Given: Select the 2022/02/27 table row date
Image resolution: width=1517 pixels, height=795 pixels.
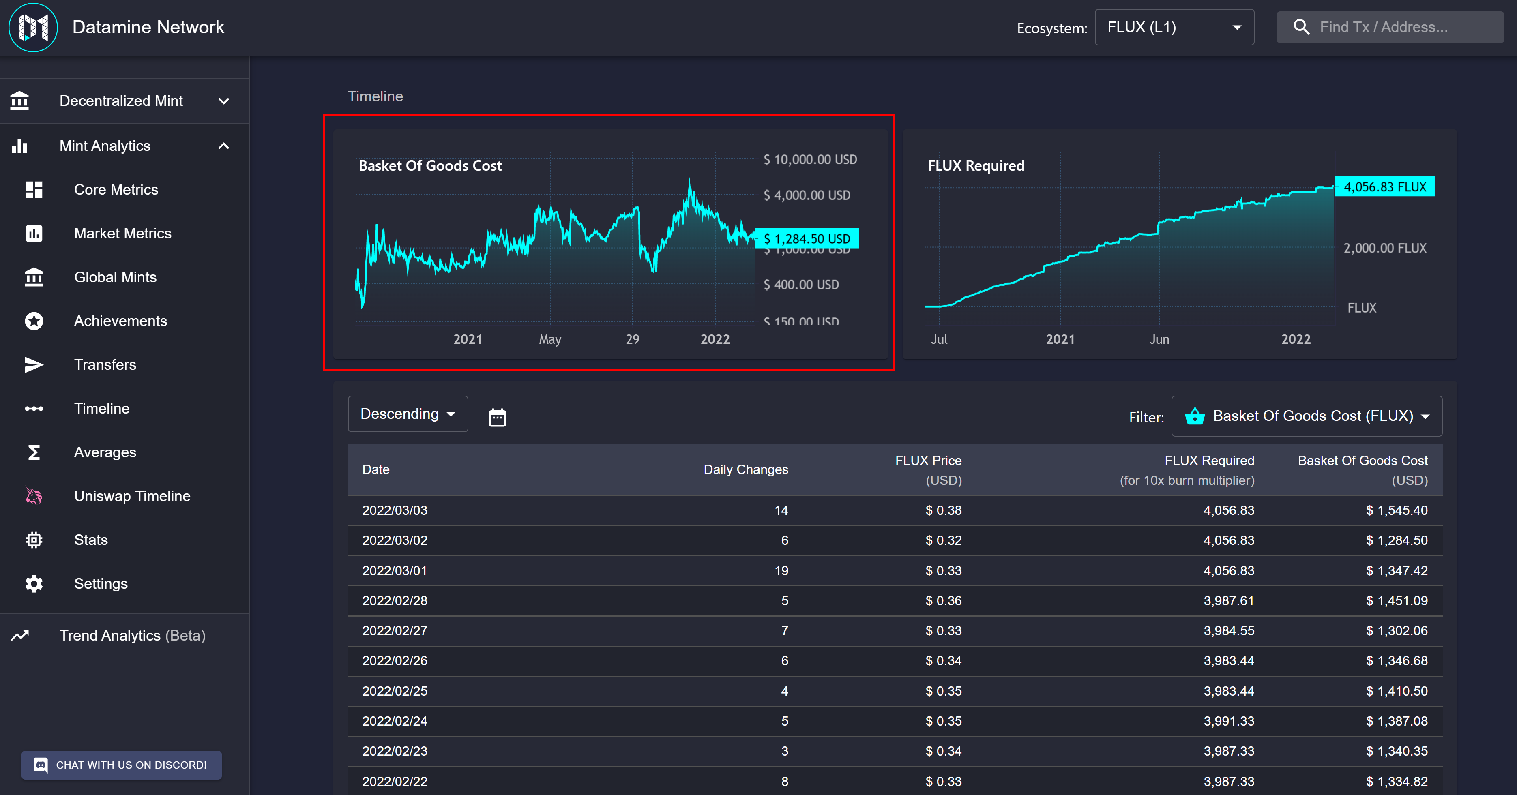Looking at the screenshot, I should (x=395, y=631).
